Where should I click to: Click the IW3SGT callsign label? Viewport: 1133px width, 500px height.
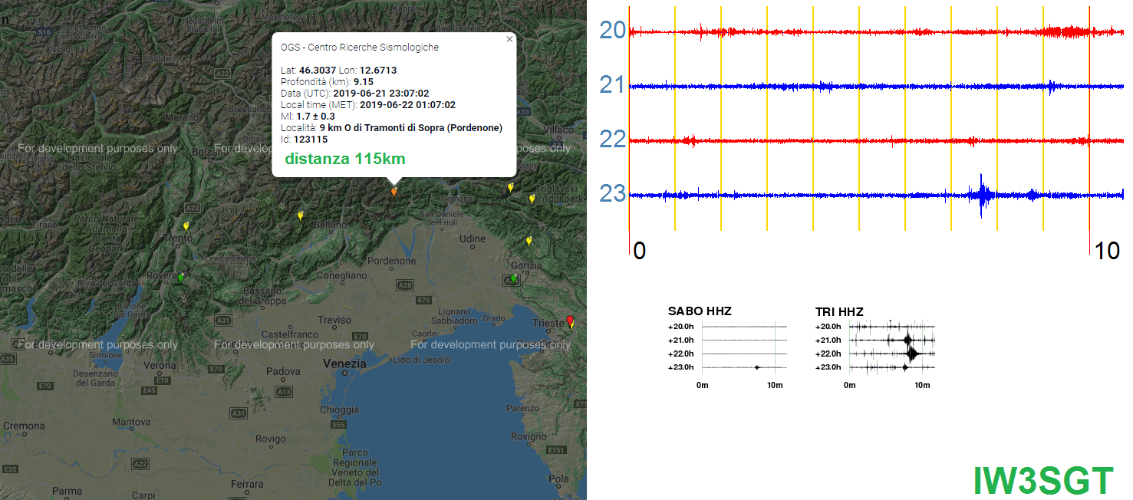point(1042,481)
